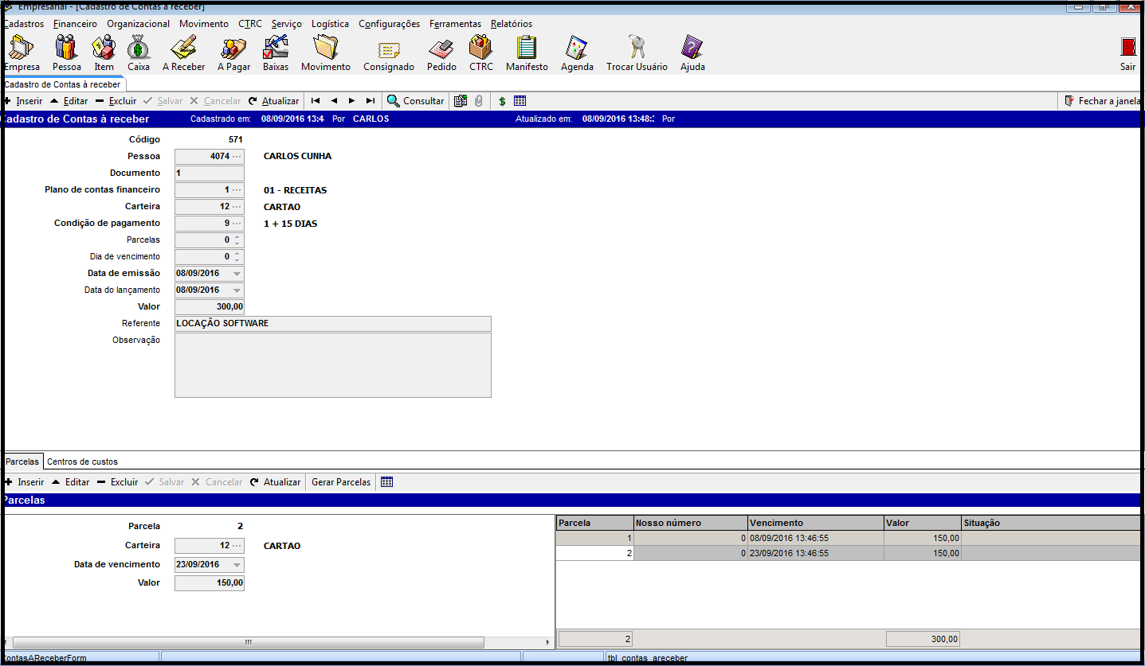Open the Financeiro menu
The width and height of the screenshot is (1145, 666).
pos(75,24)
